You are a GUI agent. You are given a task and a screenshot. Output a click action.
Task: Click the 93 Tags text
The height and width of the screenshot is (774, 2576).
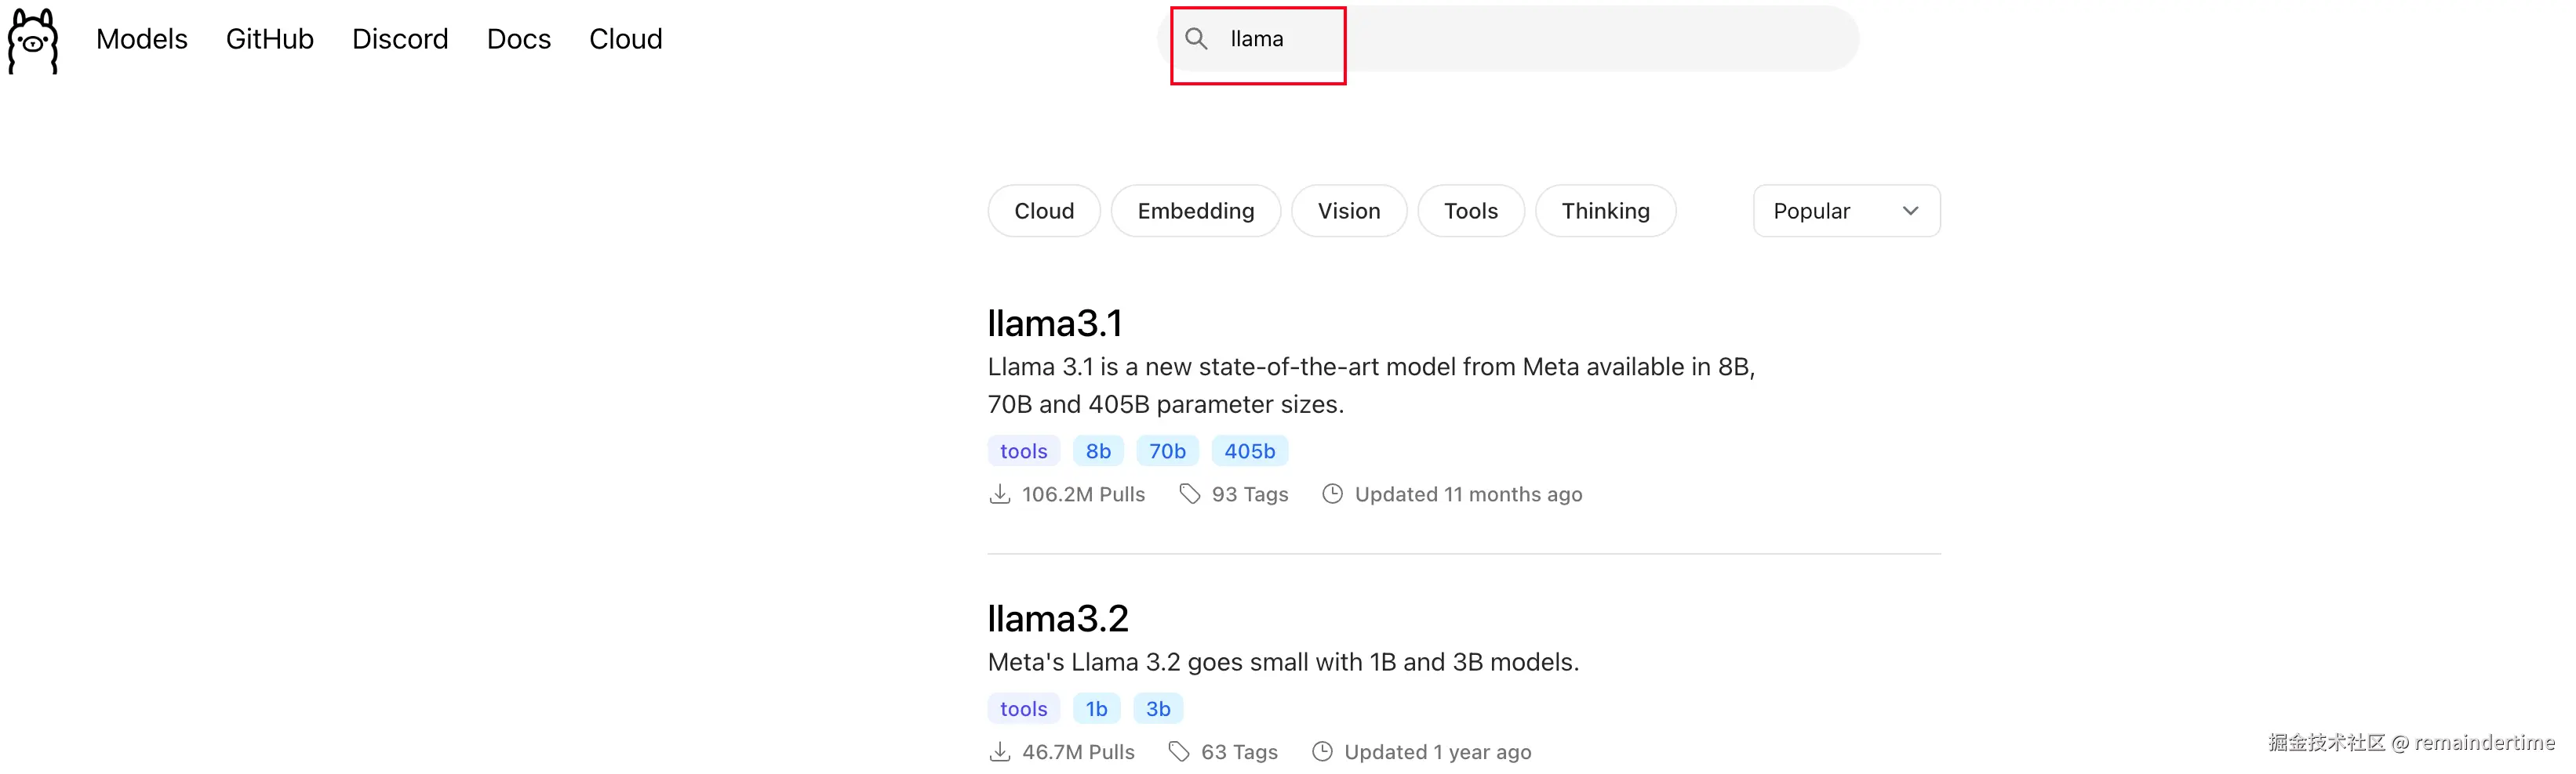pyautogui.click(x=1250, y=494)
